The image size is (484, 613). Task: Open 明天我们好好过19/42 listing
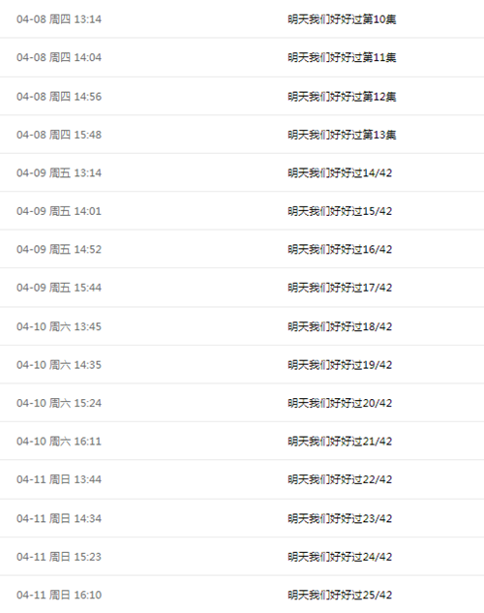pyautogui.click(x=340, y=365)
